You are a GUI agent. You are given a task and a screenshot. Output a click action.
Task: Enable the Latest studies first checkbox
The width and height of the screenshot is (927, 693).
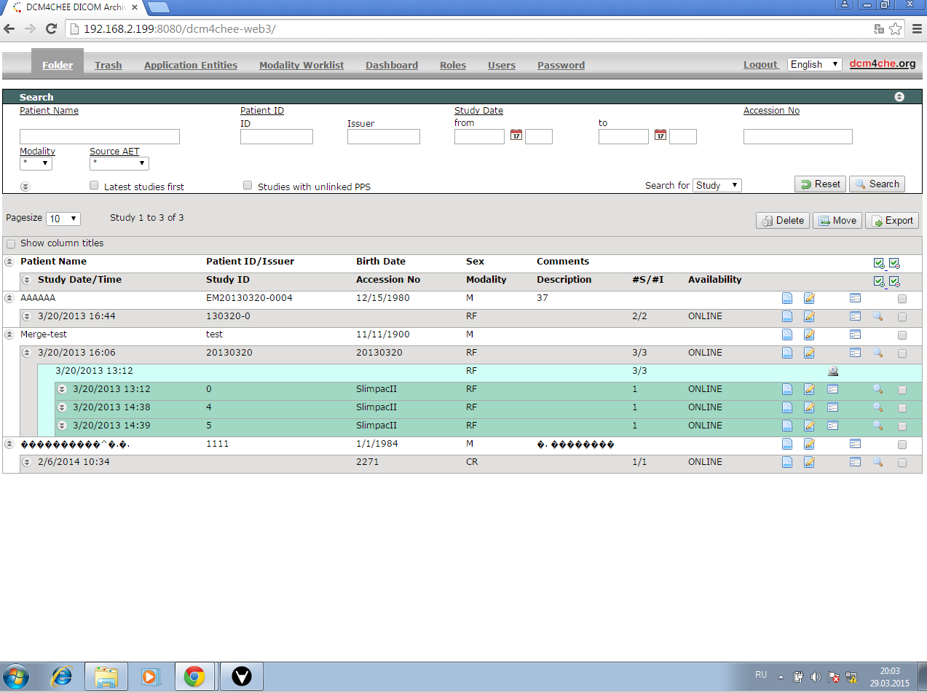pos(94,186)
